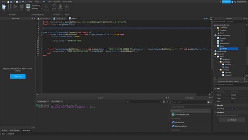Image resolution: width=248 pixels, height=140 pixels.
Task: Insert a SelectionSphere object
Action: [179, 126]
